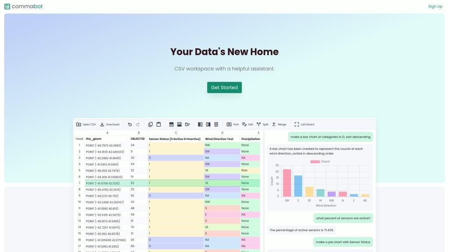Click the undo arrow icon
The width and height of the screenshot is (449, 252).
pos(130,124)
